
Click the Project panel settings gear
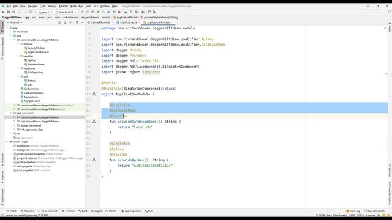tap(77, 23)
